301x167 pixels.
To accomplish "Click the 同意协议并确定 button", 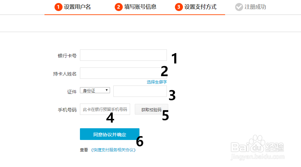I will [x=110, y=134].
